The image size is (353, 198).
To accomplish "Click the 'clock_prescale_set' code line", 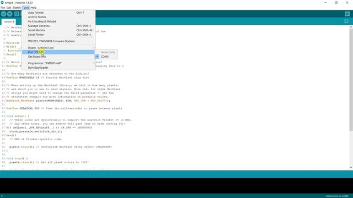I will pos(36,131).
